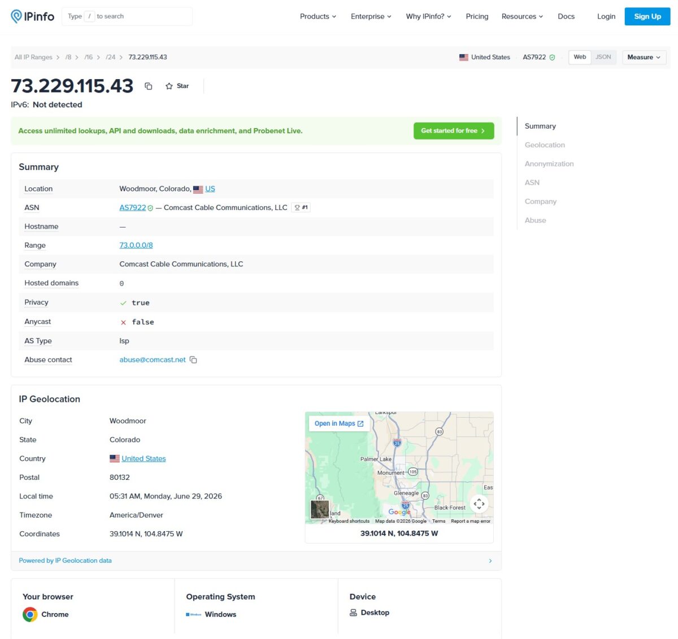This screenshot has height=639, width=678.
Task: Star this IP address
Action: (x=177, y=86)
